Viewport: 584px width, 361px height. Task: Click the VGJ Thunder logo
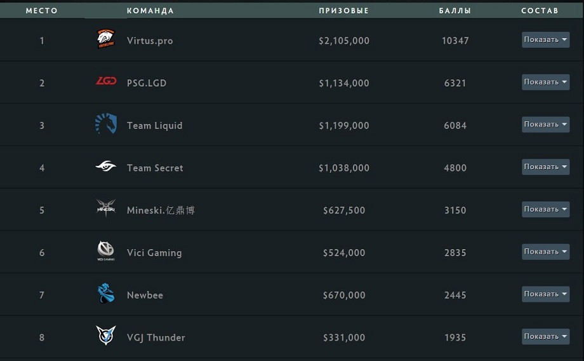coord(106,336)
